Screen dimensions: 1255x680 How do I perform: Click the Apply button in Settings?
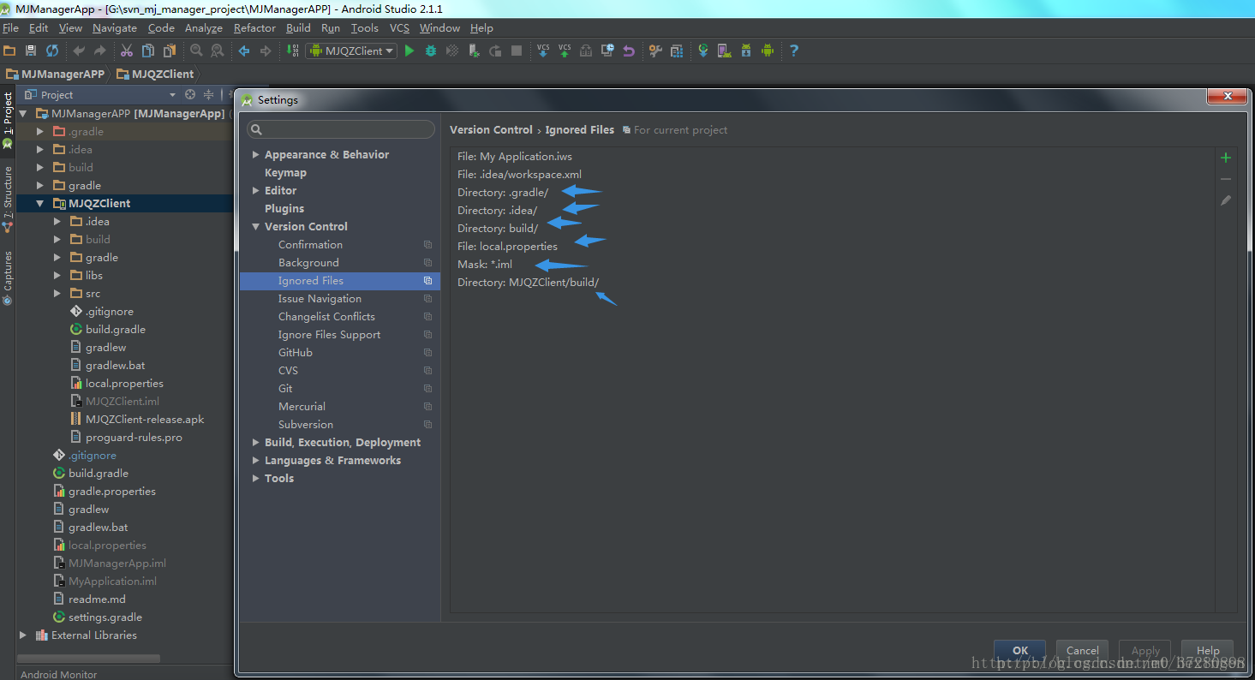(1145, 650)
